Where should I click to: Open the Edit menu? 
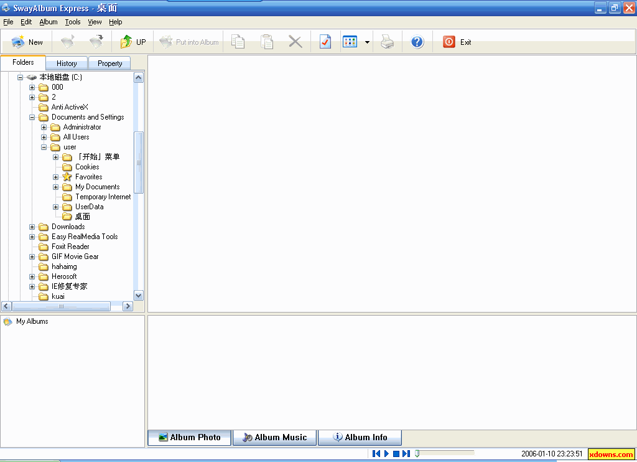pos(26,22)
